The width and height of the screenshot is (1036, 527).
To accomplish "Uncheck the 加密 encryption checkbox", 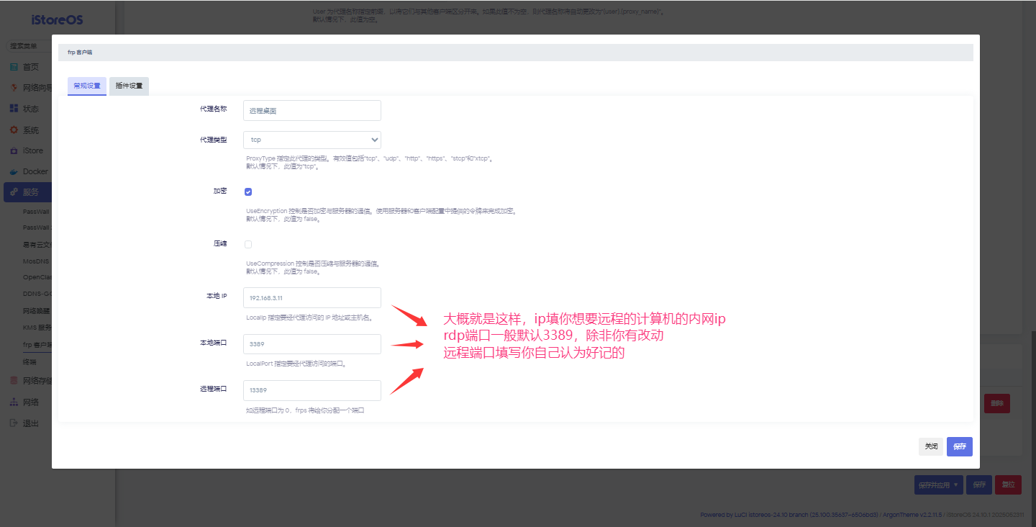I will coord(248,192).
